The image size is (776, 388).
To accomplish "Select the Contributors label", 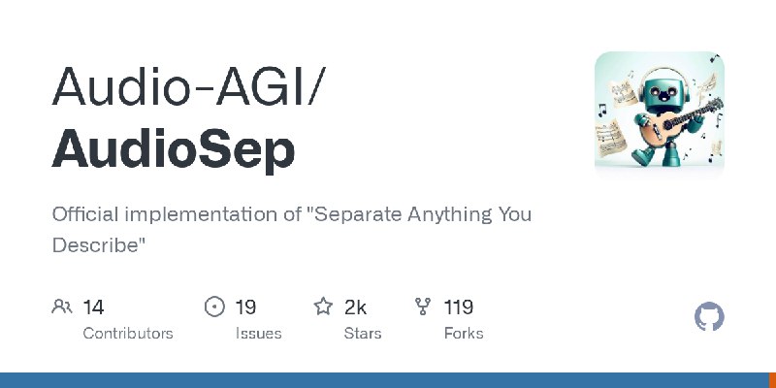I will tap(128, 333).
